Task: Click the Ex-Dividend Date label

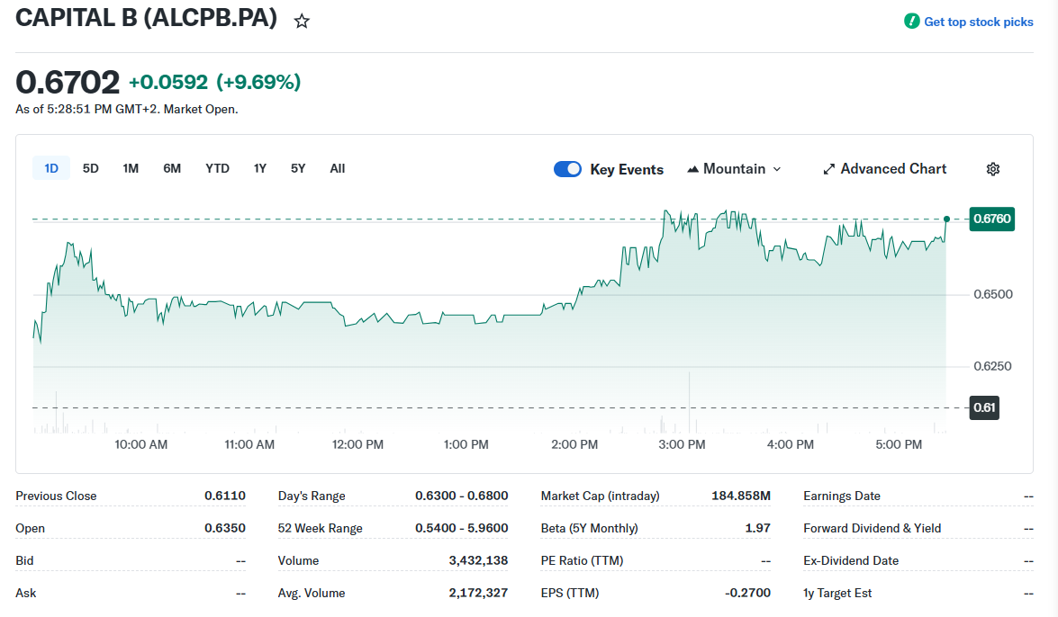Action: tap(851, 560)
